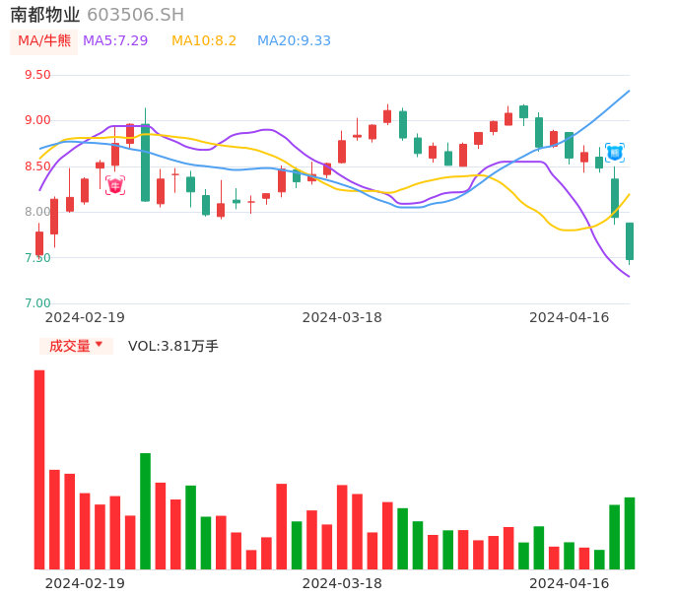Click the tallest green volume bar

pyautogui.click(x=145, y=511)
